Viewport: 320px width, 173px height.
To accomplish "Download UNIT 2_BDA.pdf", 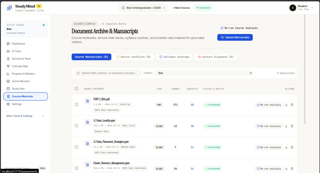I will pos(286,105).
